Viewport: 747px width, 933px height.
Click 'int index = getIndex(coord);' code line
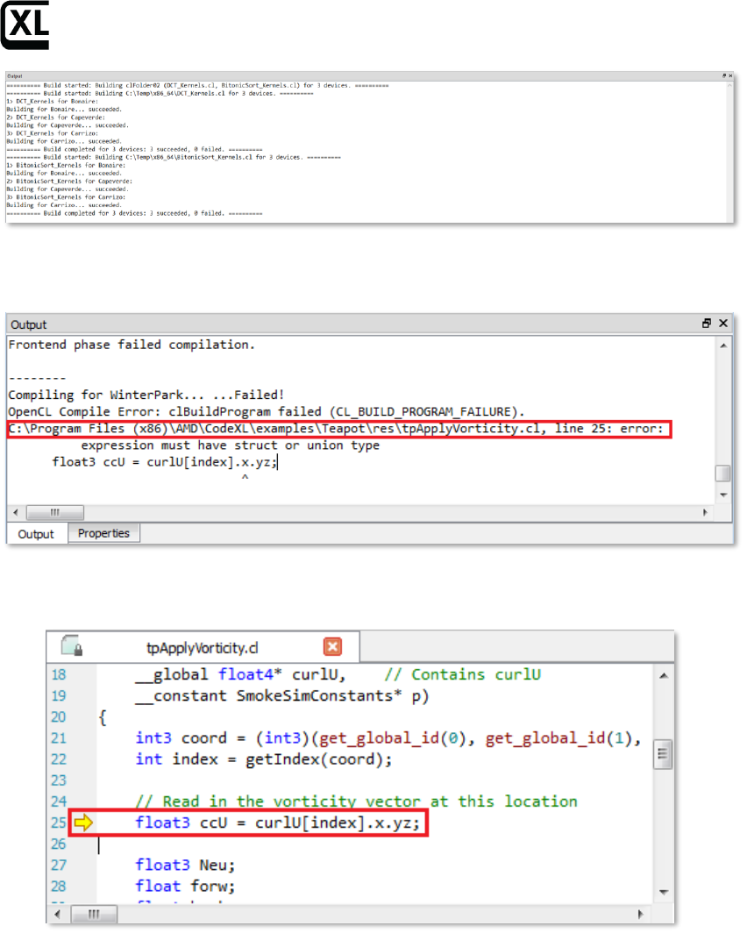point(264,760)
